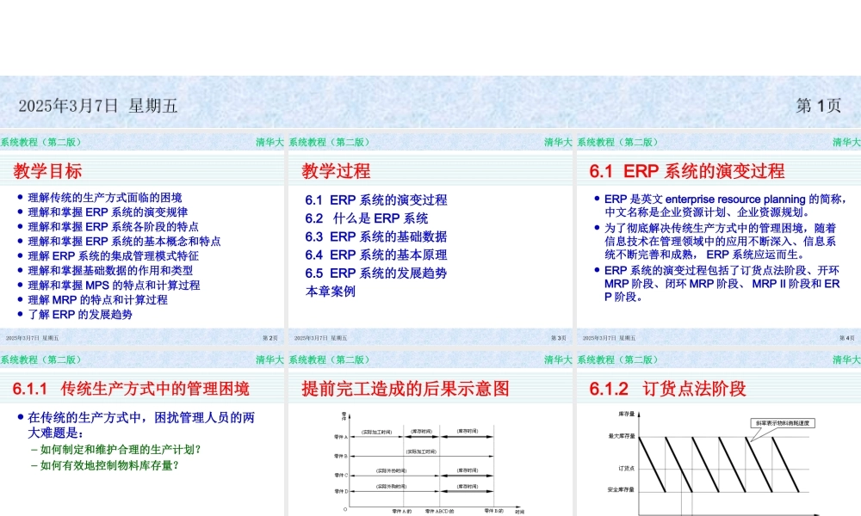Click the 零件 A row label in the diagram
Viewport: 861px width, 516px height.
[341, 437]
